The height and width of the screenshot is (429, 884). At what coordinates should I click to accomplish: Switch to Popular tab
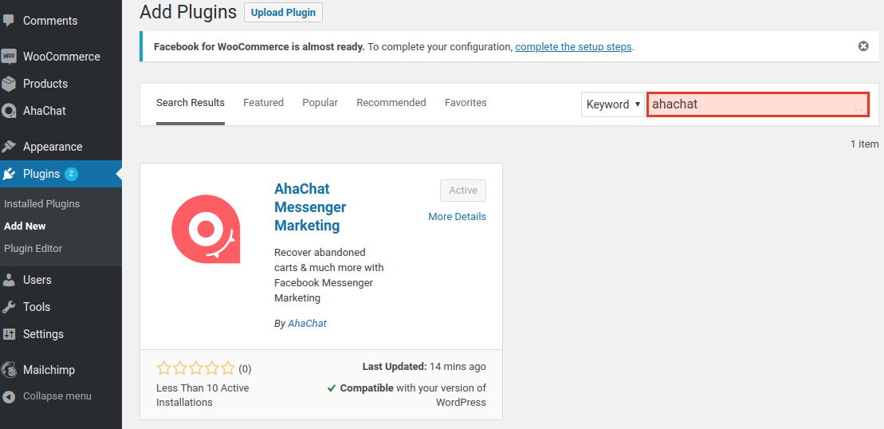[x=320, y=103]
